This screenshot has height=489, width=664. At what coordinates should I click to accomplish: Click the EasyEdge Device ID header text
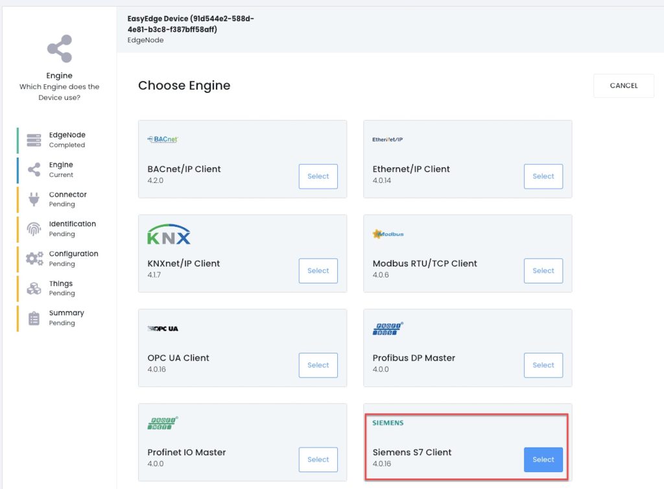coord(191,24)
